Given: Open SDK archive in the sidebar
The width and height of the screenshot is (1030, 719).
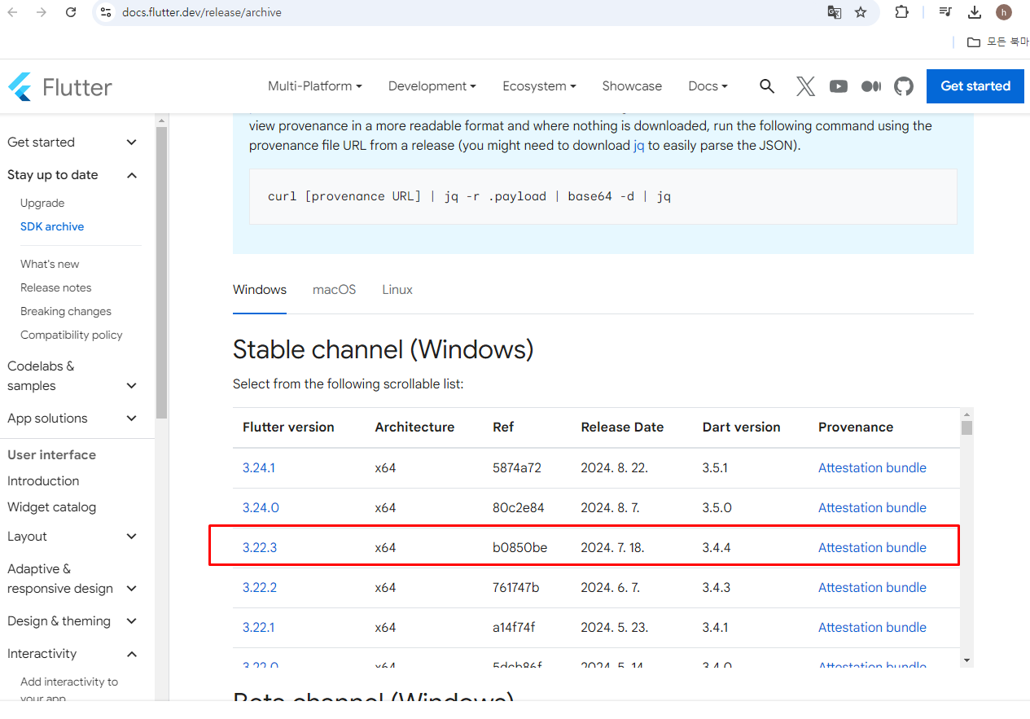Looking at the screenshot, I should coord(52,227).
